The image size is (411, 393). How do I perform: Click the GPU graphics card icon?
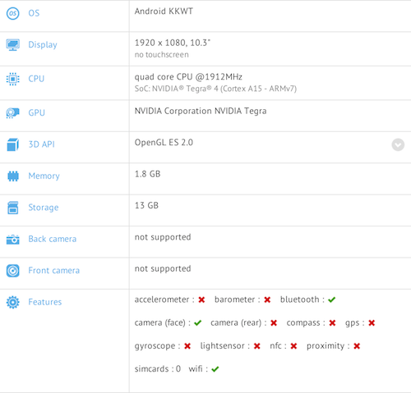tap(13, 112)
